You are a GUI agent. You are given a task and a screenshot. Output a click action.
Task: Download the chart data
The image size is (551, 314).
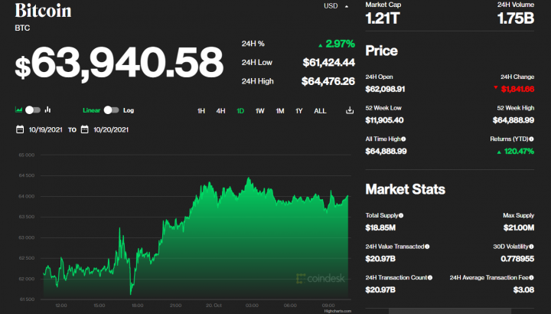(350, 111)
